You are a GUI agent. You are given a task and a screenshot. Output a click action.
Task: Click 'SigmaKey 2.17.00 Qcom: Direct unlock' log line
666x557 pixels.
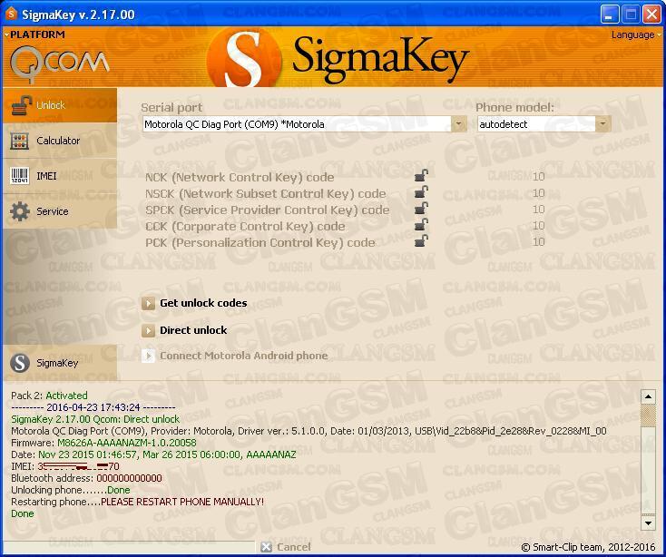pos(95,419)
